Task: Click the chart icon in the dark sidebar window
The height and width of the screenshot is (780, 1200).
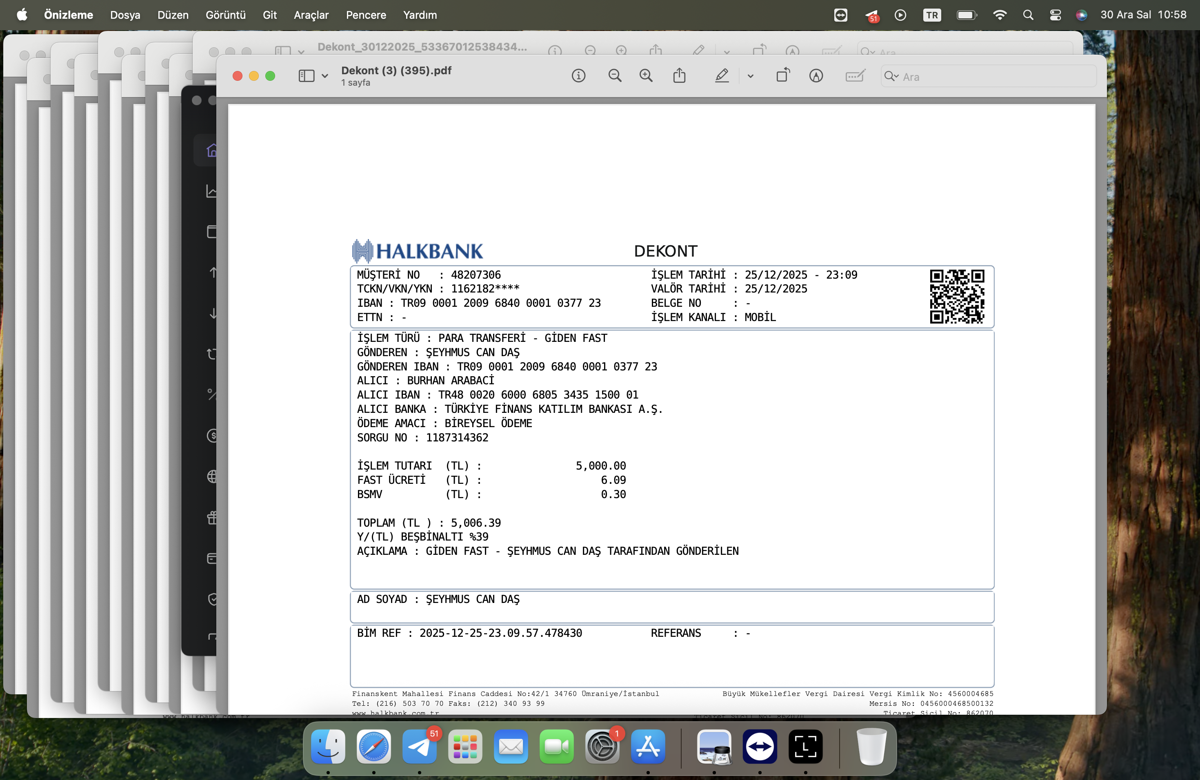Action: (x=212, y=191)
